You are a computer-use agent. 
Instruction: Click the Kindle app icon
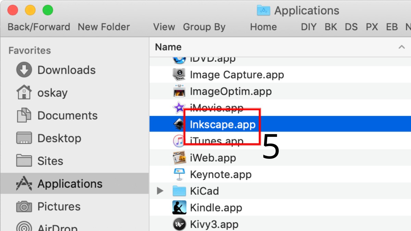tap(179, 208)
